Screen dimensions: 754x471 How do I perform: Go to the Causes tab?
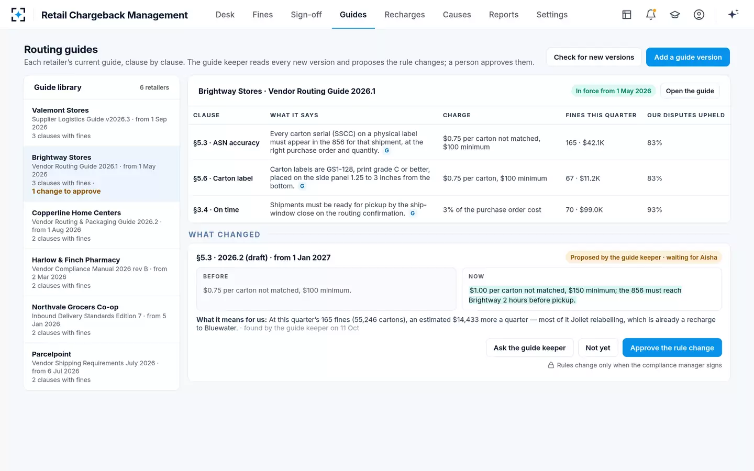click(457, 15)
